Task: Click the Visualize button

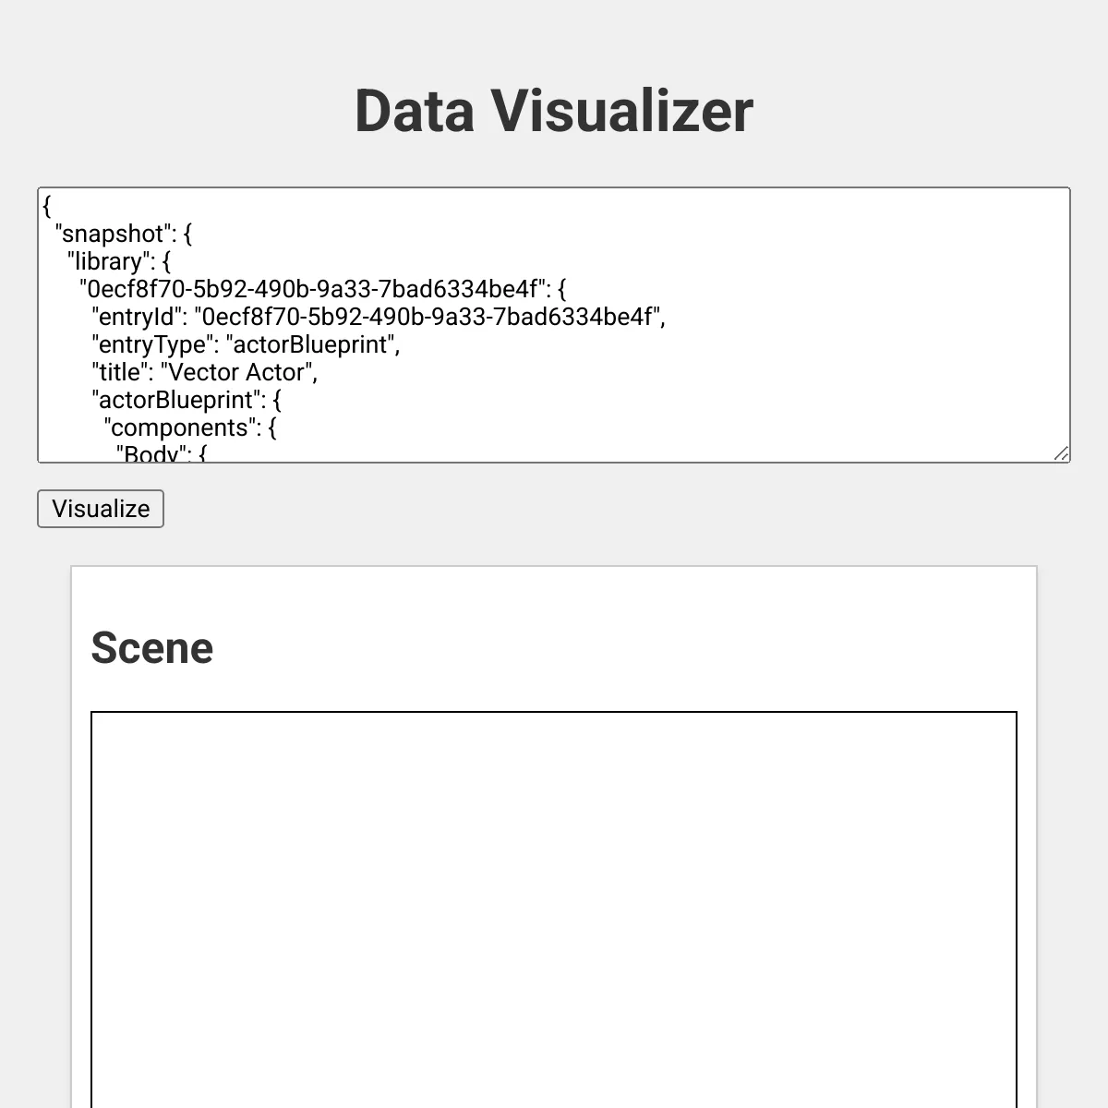Action: coord(101,509)
